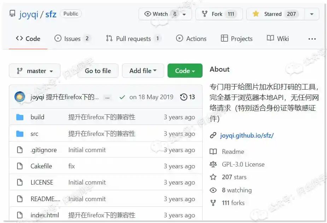
Task: Open the GPL-3.0 License link
Action: (x=243, y=164)
